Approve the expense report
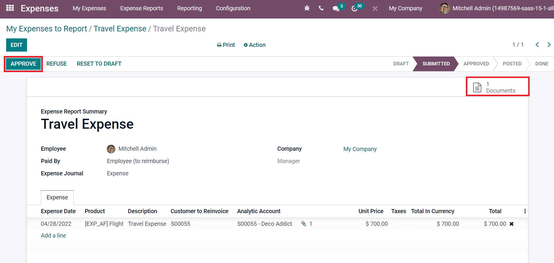The image size is (554, 263). [x=23, y=64]
